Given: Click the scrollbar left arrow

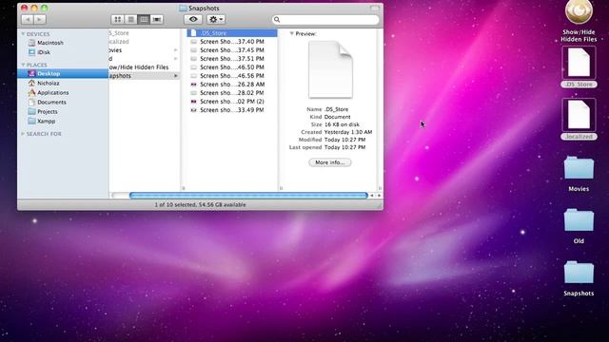Looking at the screenshot, I should 372,196.
